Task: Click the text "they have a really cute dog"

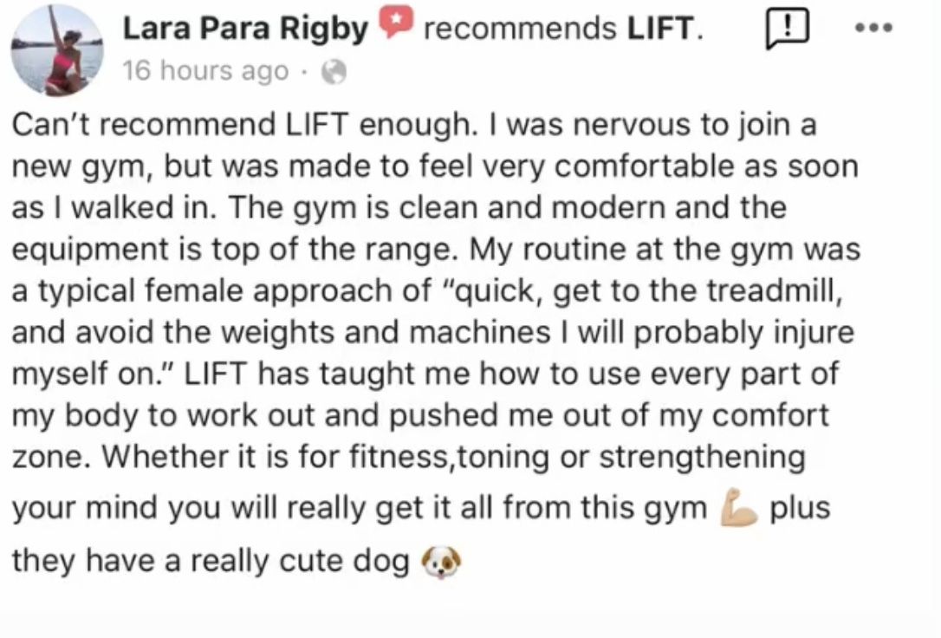Action: point(210,562)
